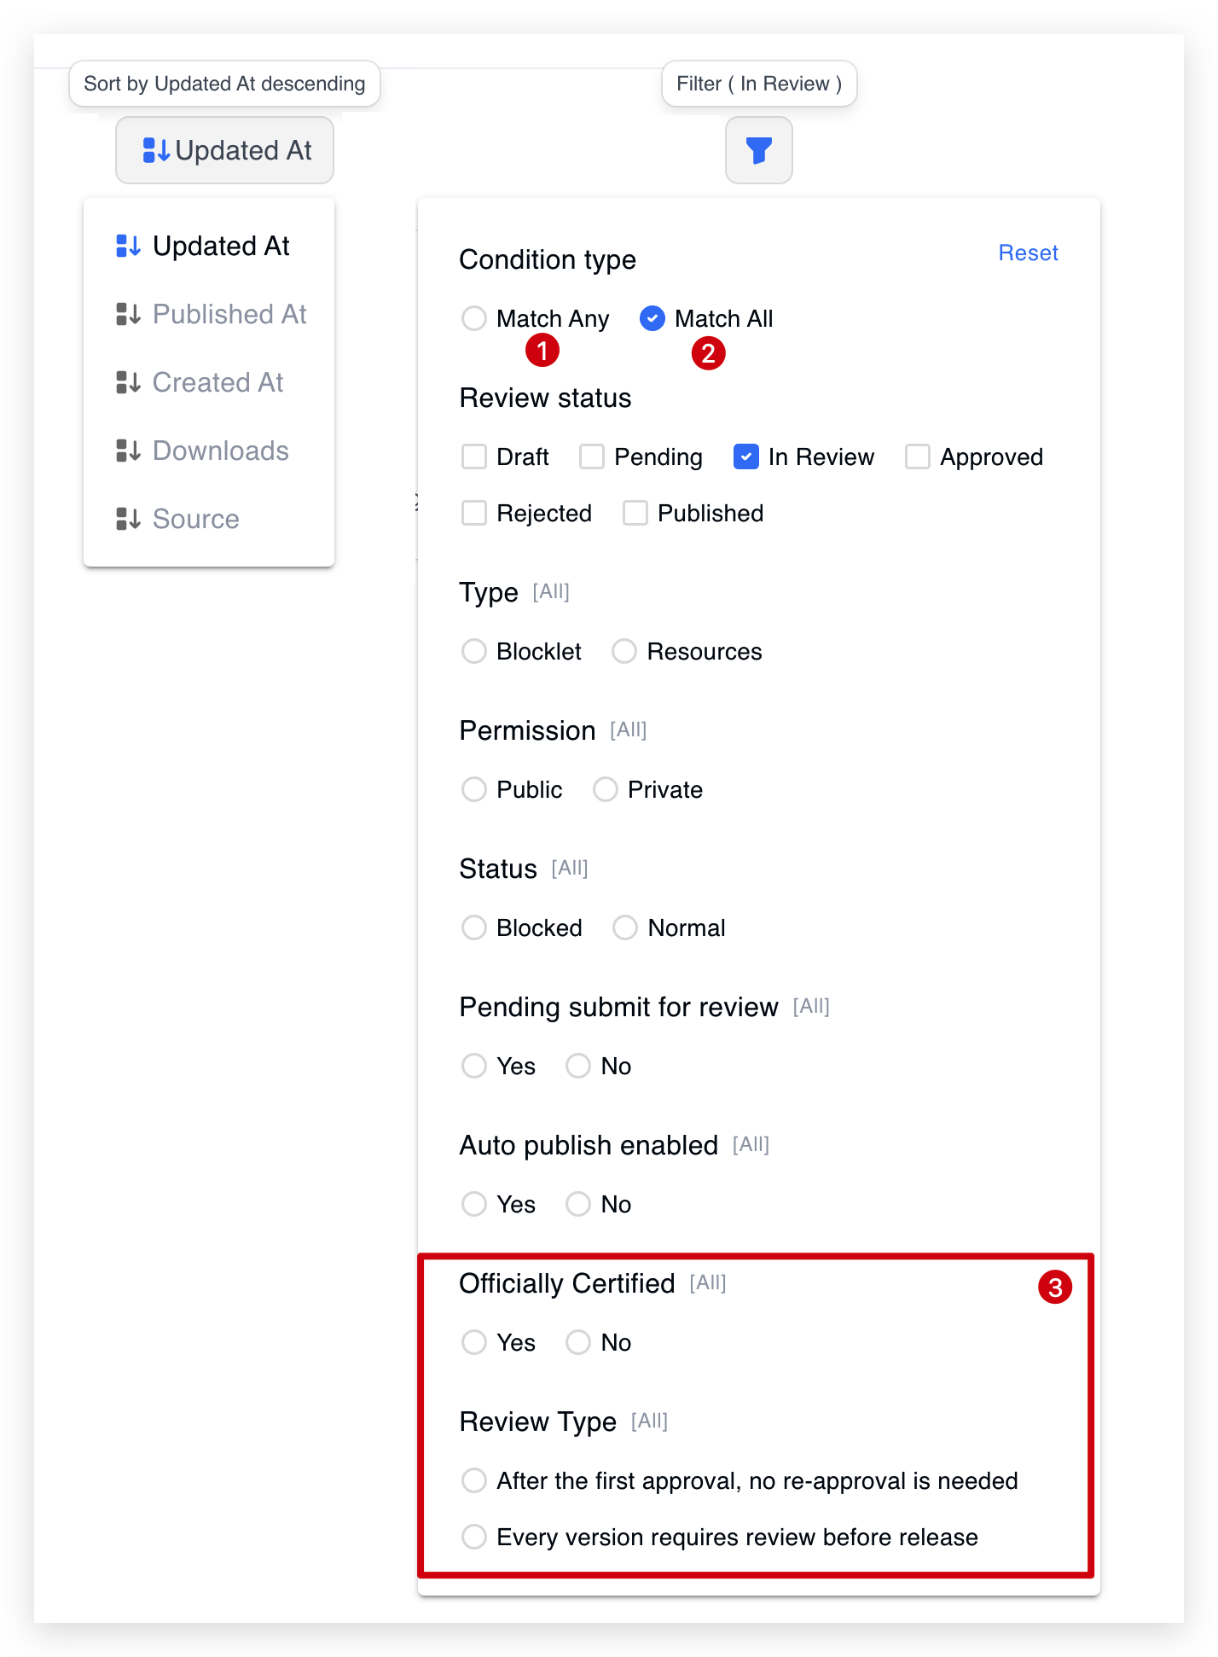Click sort icon beside Created At option

(128, 383)
